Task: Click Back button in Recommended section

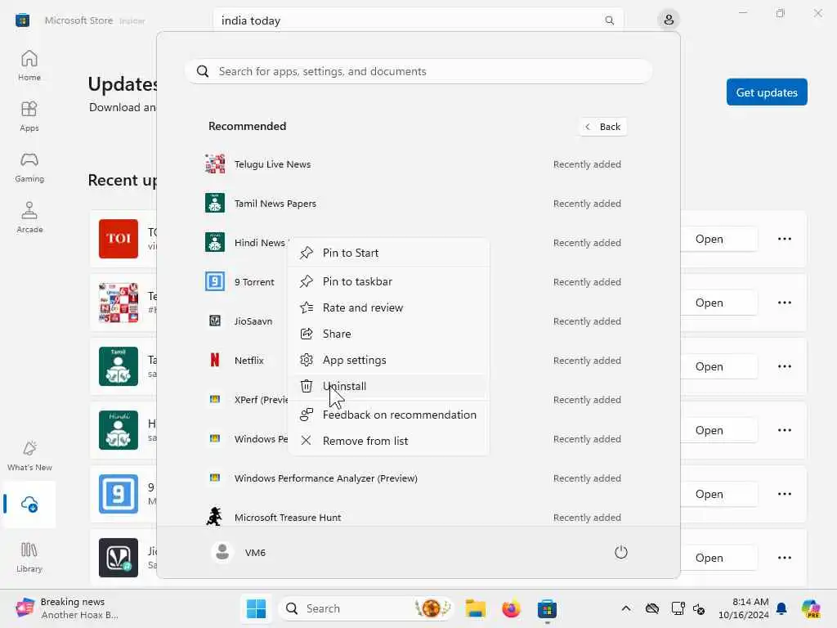Action: [x=602, y=127]
